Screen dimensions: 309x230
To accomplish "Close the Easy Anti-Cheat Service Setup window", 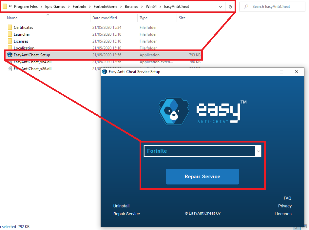I will point(297,72).
